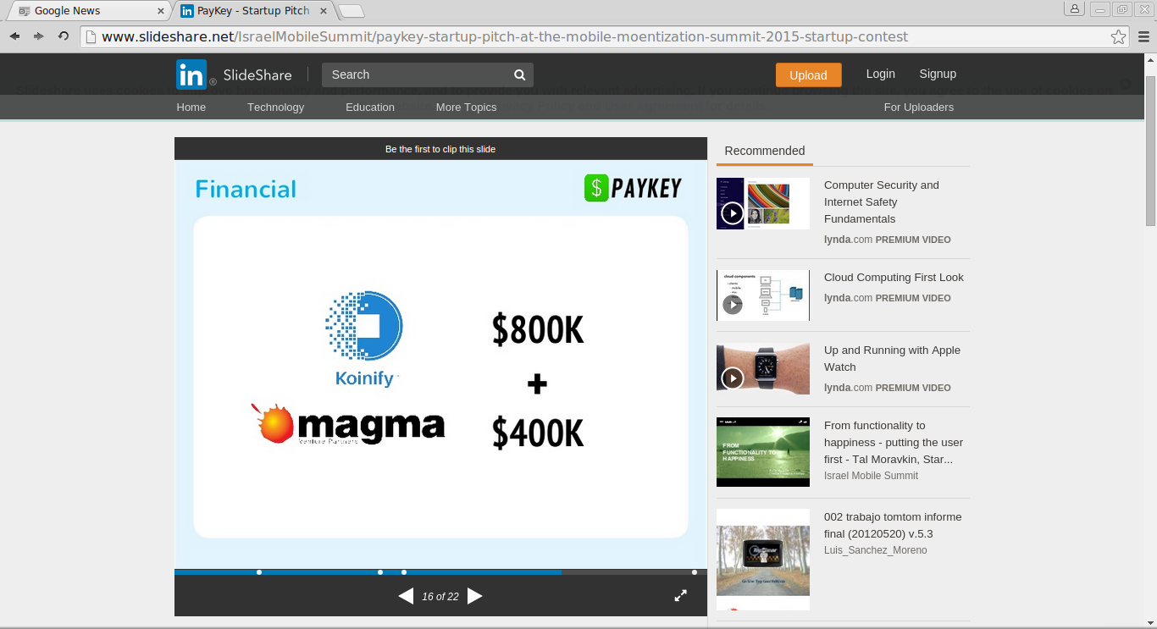Image resolution: width=1157 pixels, height=629 pixels.
Task: Open the Home menu item
Action: click(191, 108)
